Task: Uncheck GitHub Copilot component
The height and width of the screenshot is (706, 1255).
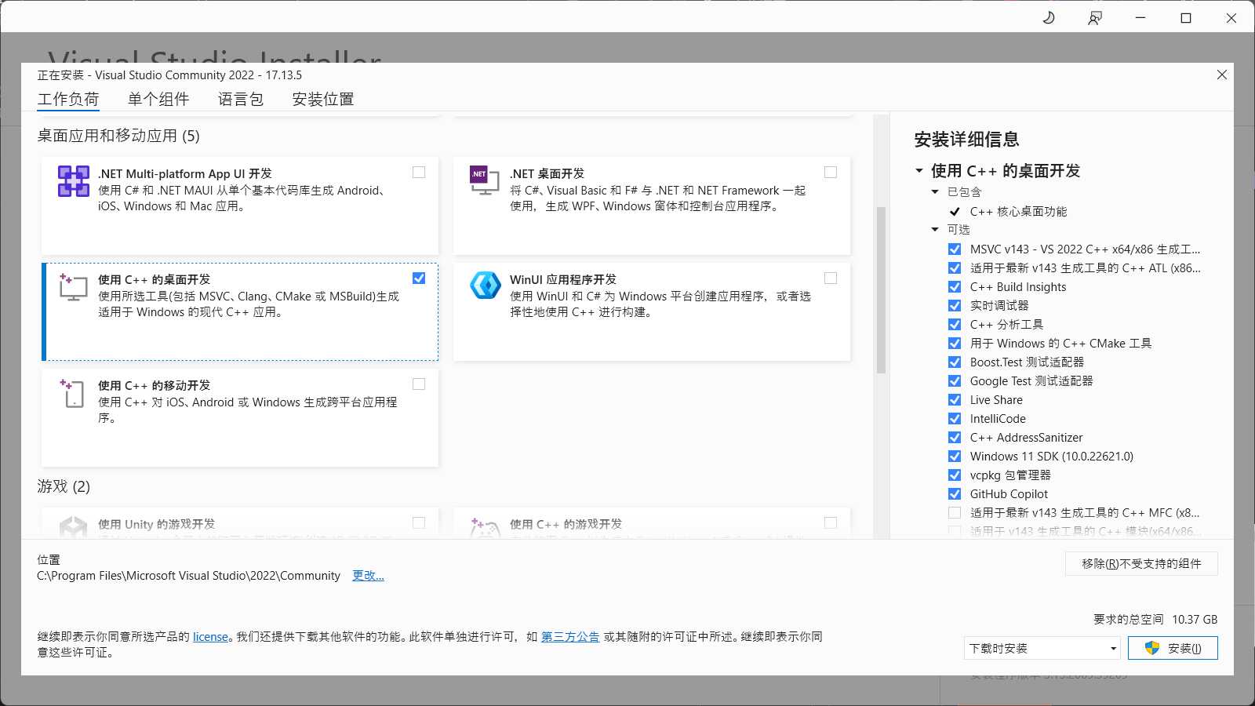Action: click(x=955, y=494)
